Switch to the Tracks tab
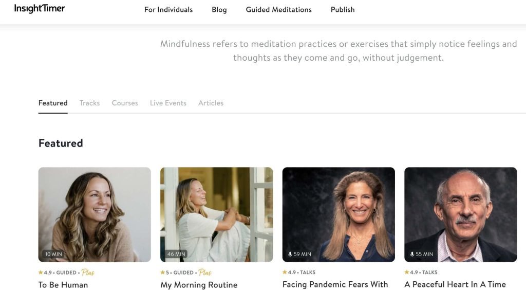 coord(89,103)
